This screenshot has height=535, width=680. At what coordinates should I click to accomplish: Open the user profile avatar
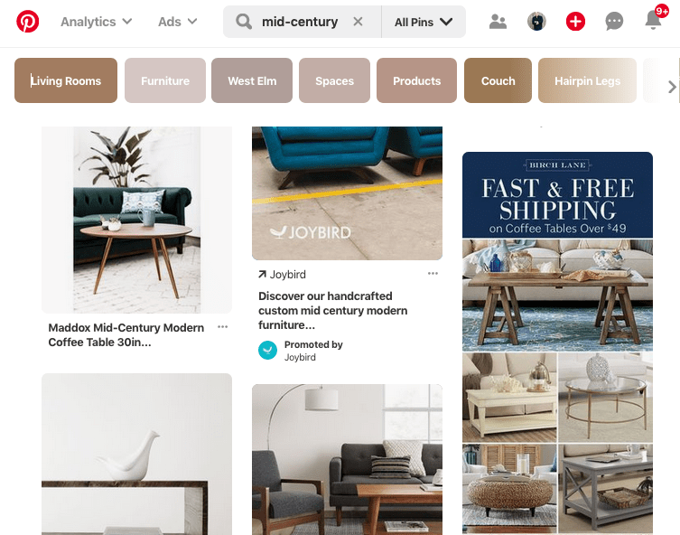(536, 22)
